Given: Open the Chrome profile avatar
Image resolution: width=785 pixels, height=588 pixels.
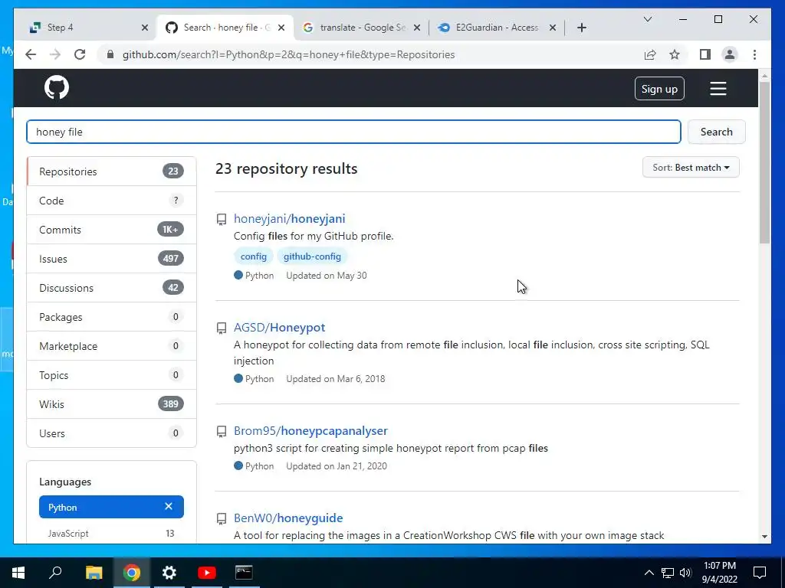Looking at the screenshot, I should (x=730, y=54).
